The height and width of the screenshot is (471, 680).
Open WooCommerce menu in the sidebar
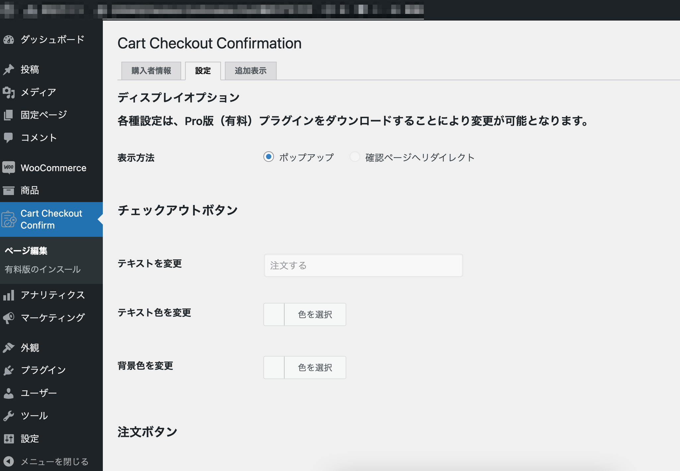tap(51, 168)
